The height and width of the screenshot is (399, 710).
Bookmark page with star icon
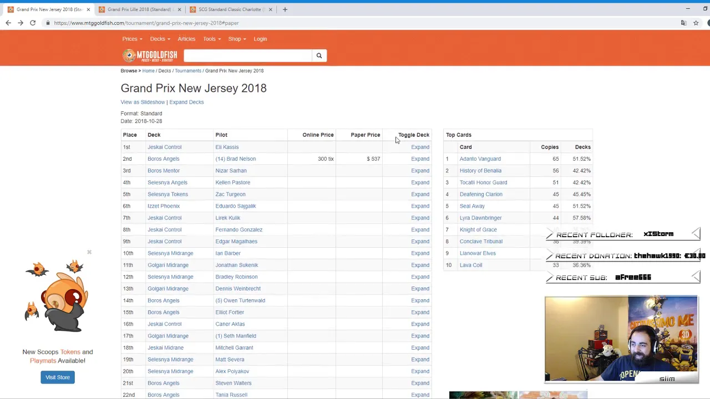[x=696, y=23]
